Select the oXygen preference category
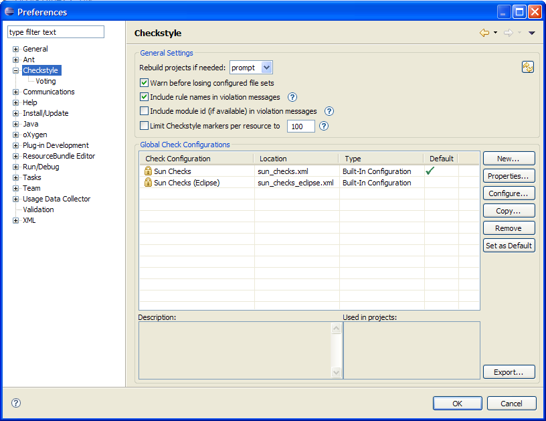 [x=35, y=135]
